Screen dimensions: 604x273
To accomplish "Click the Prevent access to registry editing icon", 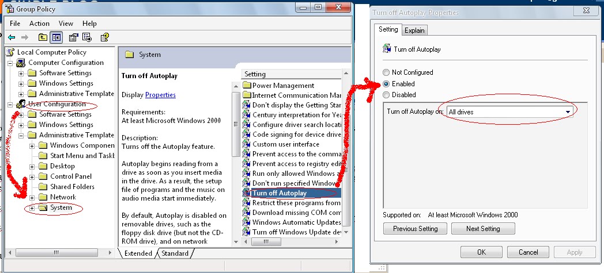I will point(247,164).
